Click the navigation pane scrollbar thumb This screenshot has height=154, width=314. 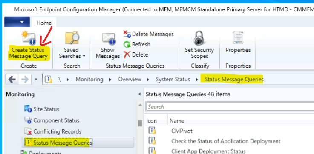[140, 123]
